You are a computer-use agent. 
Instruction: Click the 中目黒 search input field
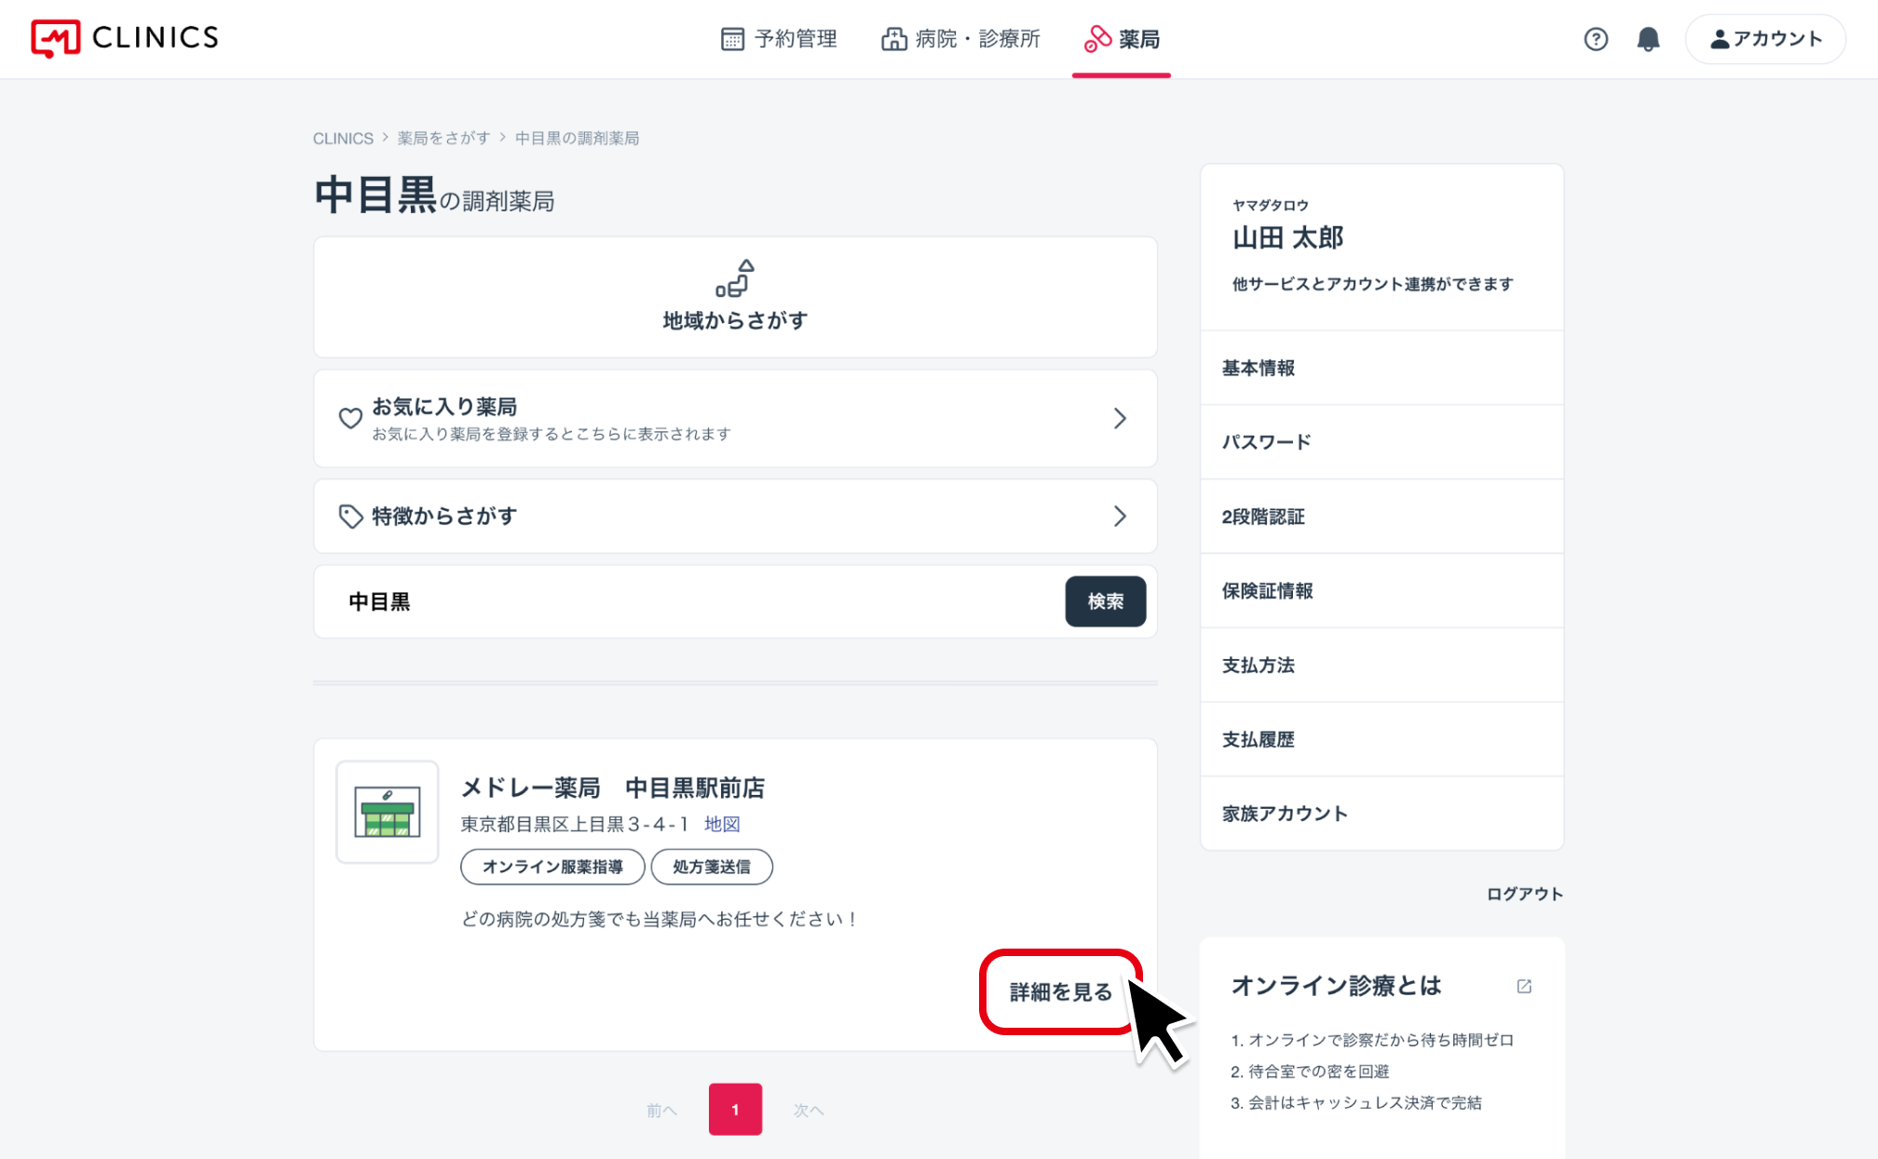(689, 601)
